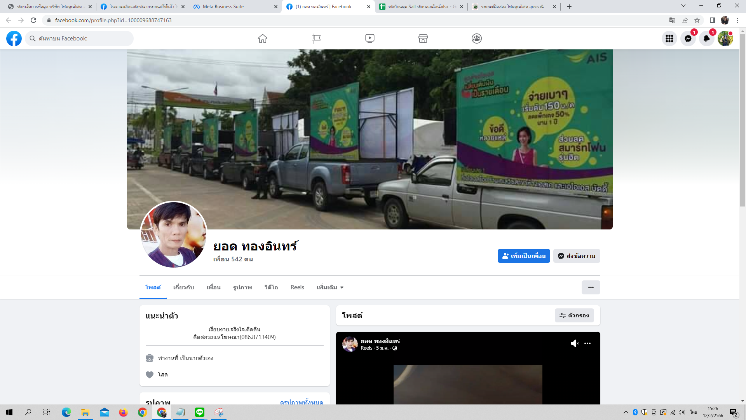The height and width of the screenshot is (420, 746).
Task: Open notifications bell icon
Action: pos(707,38)
